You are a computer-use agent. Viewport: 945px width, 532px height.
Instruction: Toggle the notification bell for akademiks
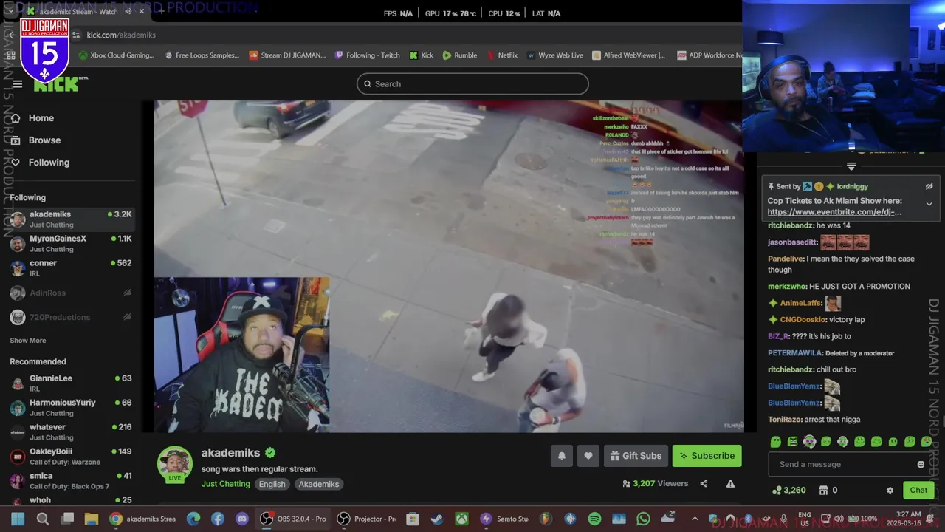tap(561, 456)
